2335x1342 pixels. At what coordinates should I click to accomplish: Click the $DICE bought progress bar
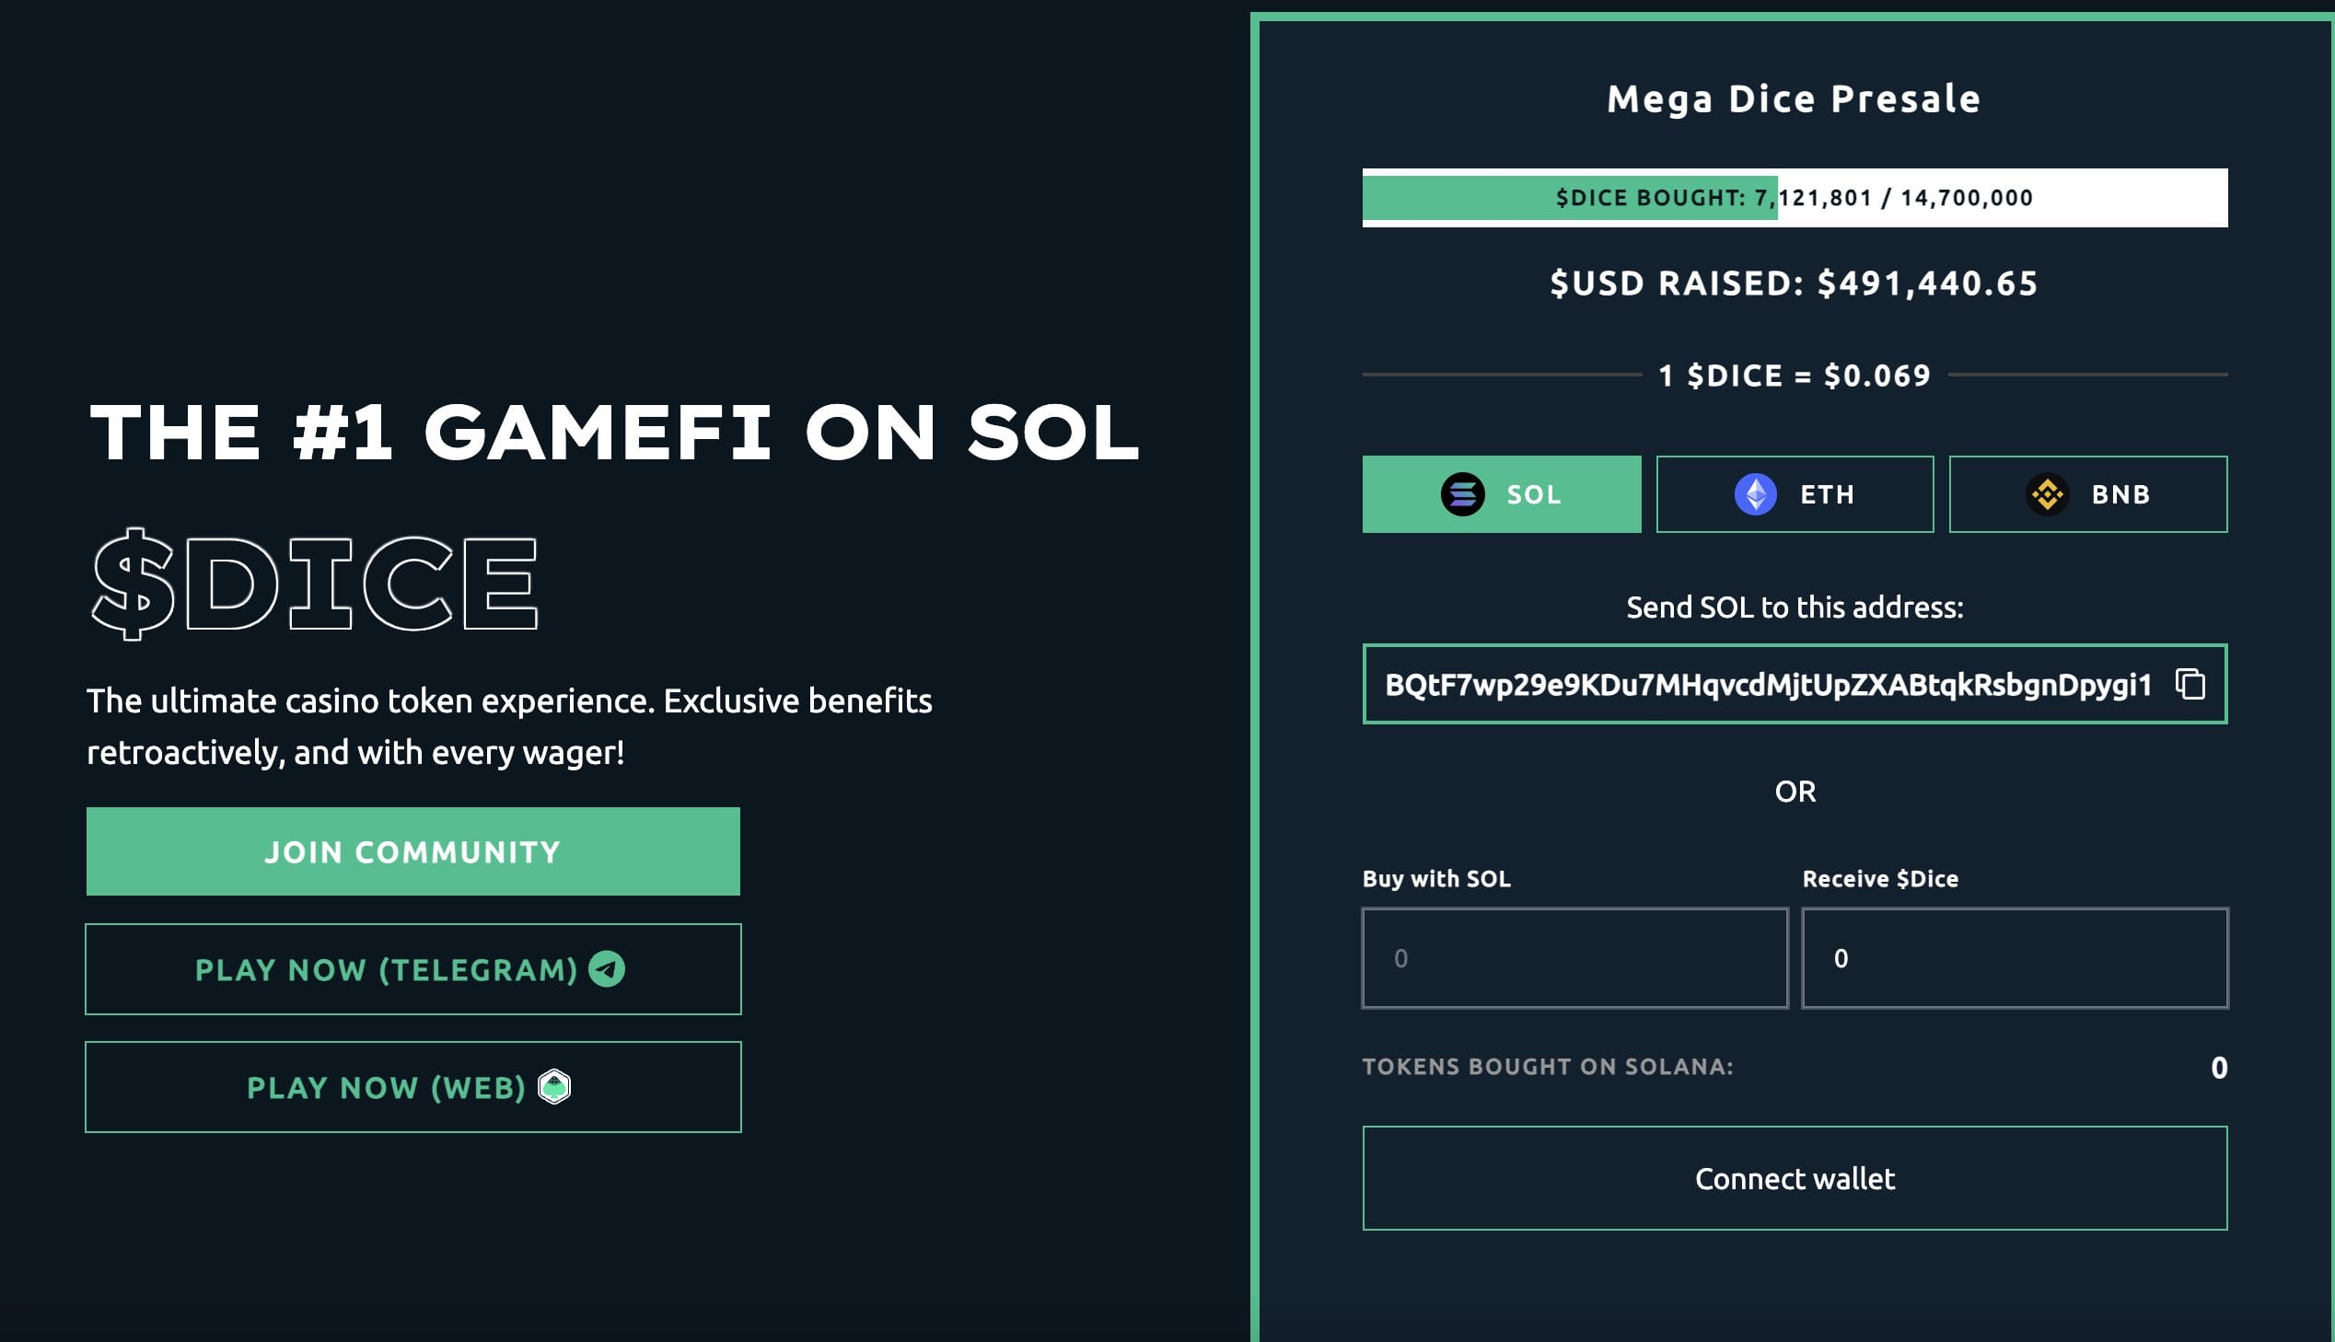[1795, 197]
